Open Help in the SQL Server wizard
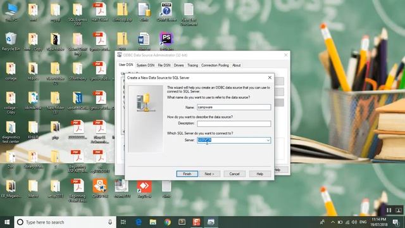The width and height of the screenshot is (405, 228). (260, 174)
